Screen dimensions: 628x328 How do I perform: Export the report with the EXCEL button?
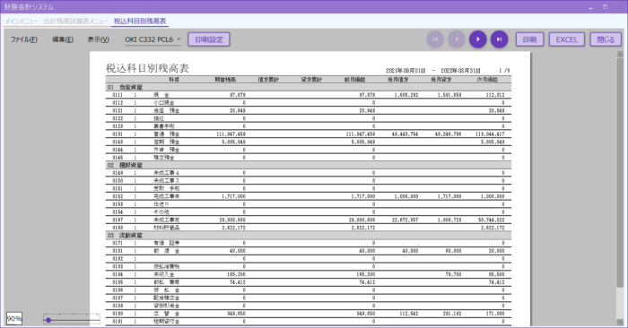pos(567,39)
